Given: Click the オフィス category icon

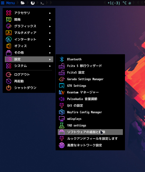Looking at the screenshot, I should 9,46.
